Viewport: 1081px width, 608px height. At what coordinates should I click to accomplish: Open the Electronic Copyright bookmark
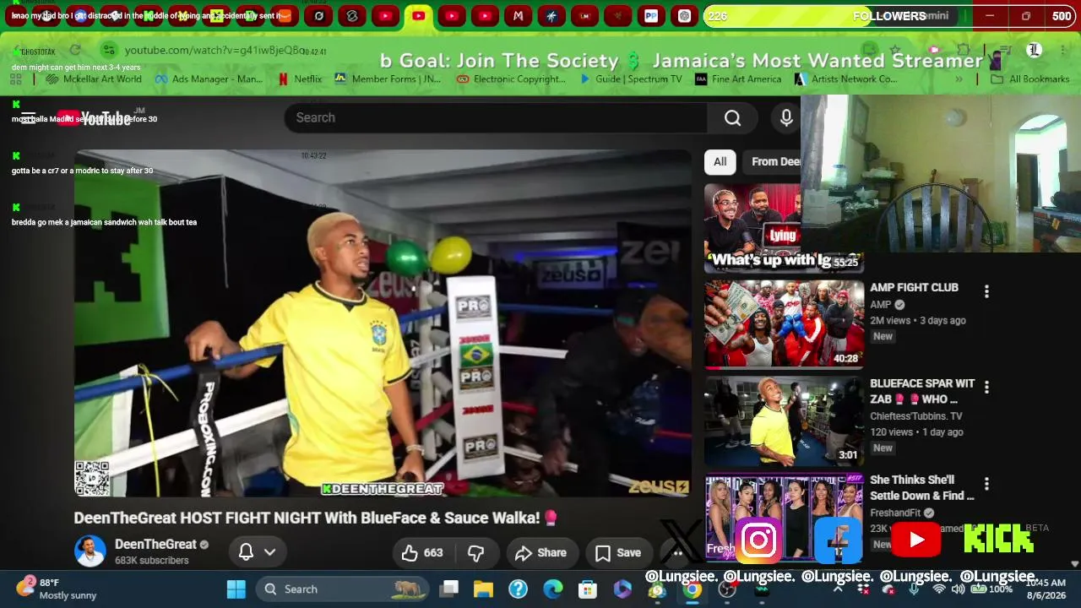511,79
